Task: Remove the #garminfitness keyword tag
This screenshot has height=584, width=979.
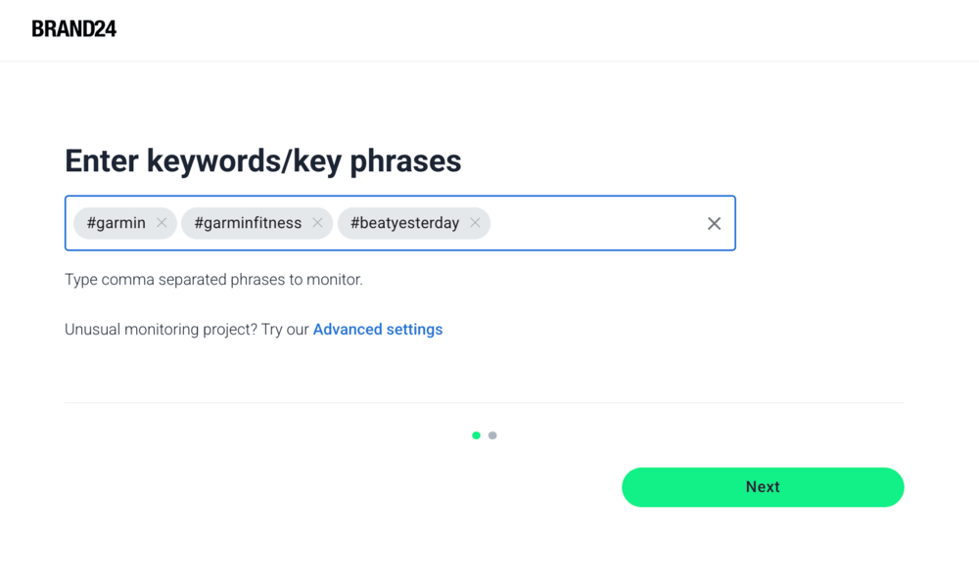Action: tap(317, 223)
